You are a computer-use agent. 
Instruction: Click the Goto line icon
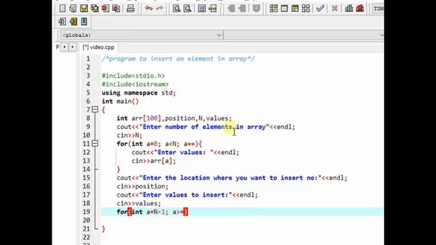coord(213,8)
